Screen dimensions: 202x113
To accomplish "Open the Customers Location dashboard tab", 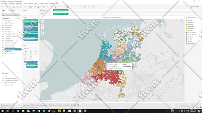I will coord(56,105).
